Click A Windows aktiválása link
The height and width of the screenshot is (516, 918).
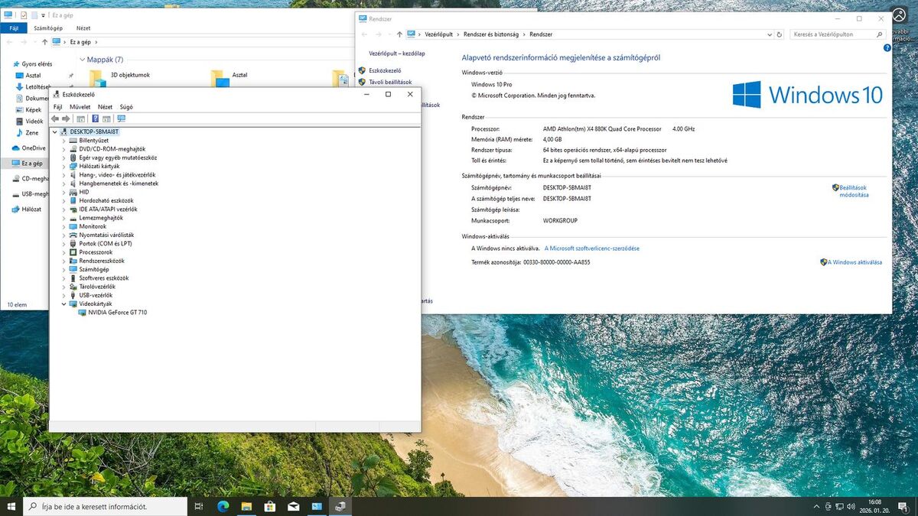[x=855, y=262]
